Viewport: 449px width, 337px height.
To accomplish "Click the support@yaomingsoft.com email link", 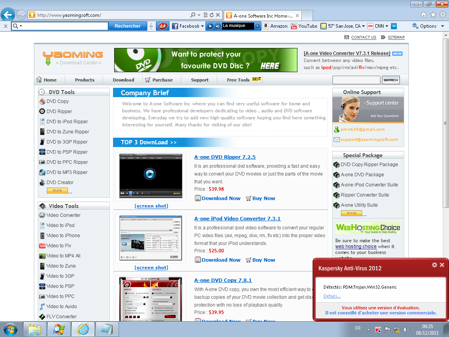I will pos(369,140).
